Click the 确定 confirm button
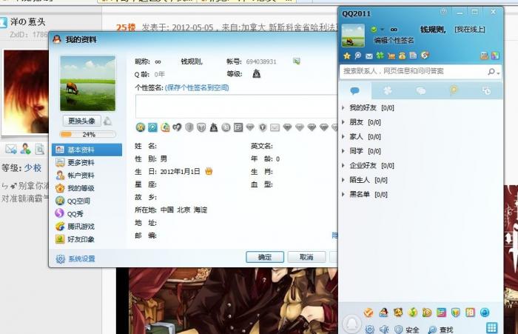The height and width of the screenshot is (334, 518). (265, 257)
